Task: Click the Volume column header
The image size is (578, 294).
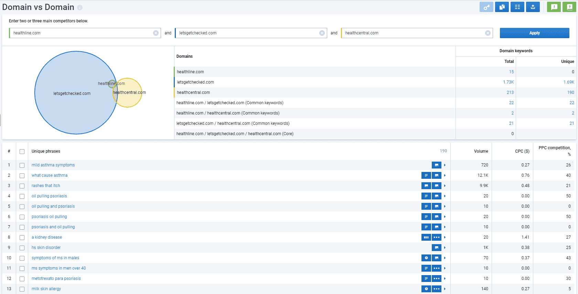Action: tap(481, 151)
